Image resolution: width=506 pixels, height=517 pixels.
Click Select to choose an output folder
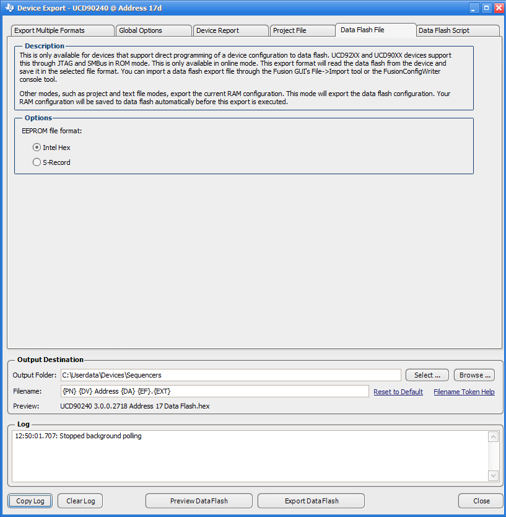(427, 374)
